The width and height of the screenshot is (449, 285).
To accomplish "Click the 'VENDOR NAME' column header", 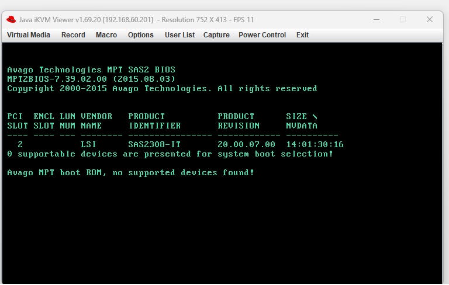I will pyautogui.click(x=96, y=121).
